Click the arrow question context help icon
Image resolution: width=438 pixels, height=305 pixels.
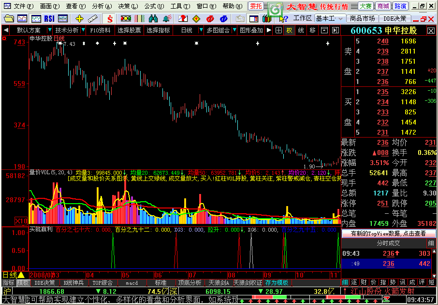283,19
